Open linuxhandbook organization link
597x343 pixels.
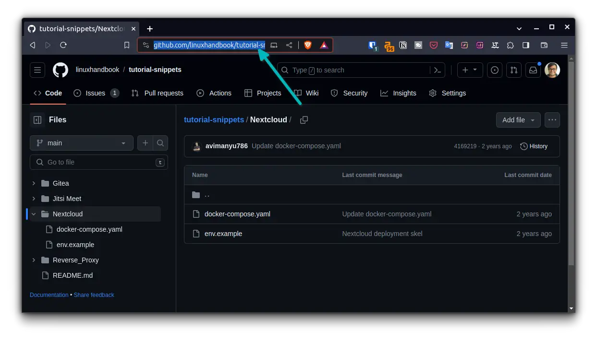(97, 70)
